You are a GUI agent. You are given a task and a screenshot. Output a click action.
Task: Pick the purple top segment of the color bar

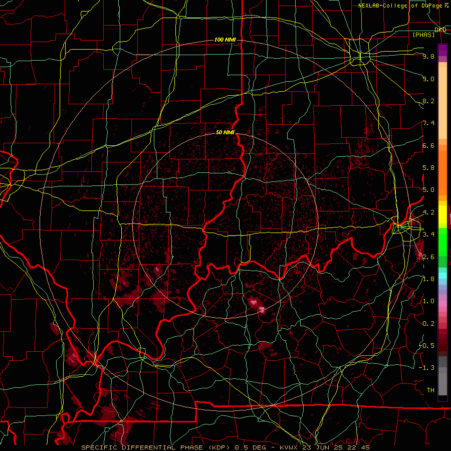(x=442, y=50)
